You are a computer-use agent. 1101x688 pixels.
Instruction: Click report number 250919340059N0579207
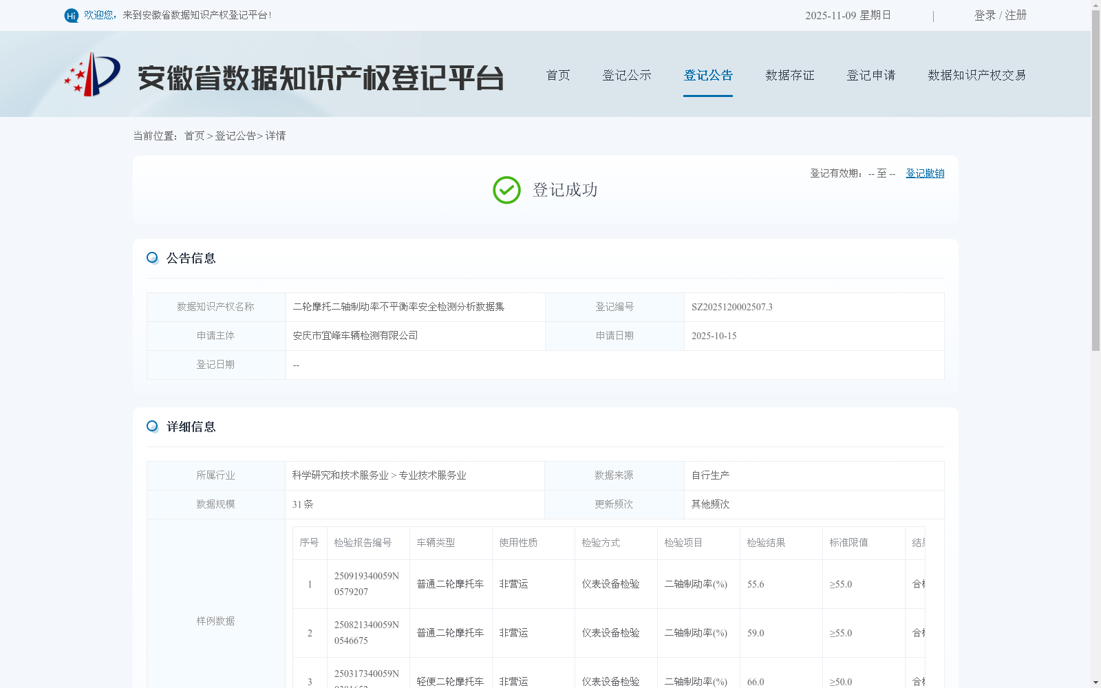point(367,584)
